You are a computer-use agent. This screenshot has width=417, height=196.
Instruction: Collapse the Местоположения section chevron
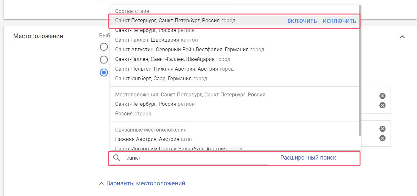[402, 37]
